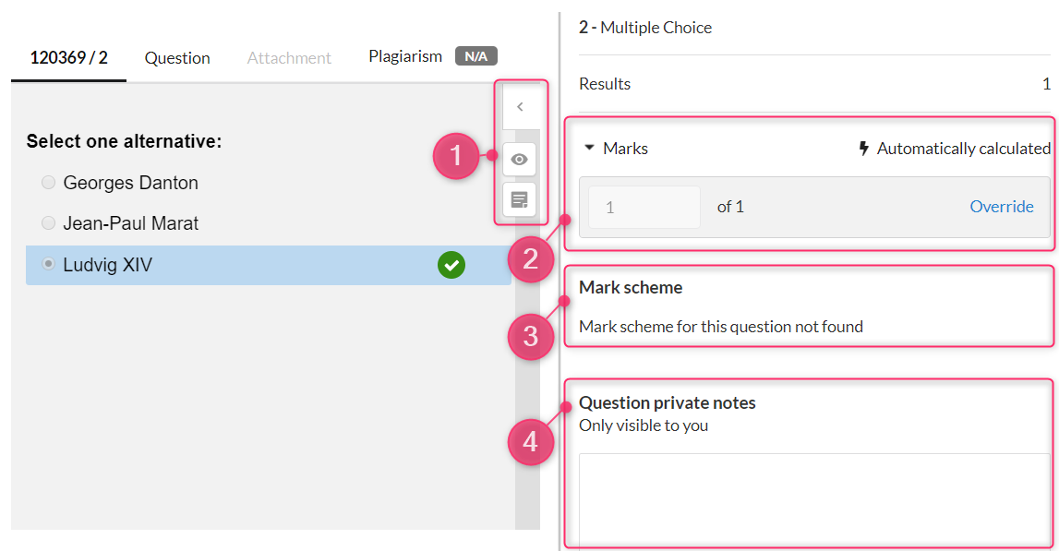Click the Results row

(x=814, y=84)
